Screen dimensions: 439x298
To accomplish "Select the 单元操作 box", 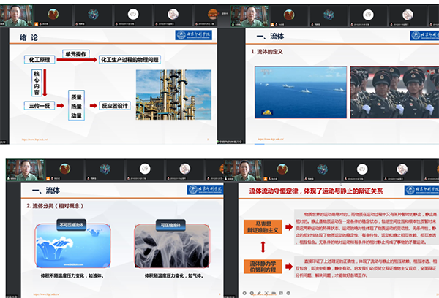I will click(78, 53).
